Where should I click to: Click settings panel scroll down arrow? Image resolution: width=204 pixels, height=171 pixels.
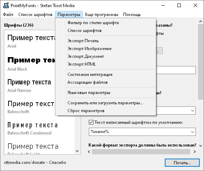(x=200, y=146)
